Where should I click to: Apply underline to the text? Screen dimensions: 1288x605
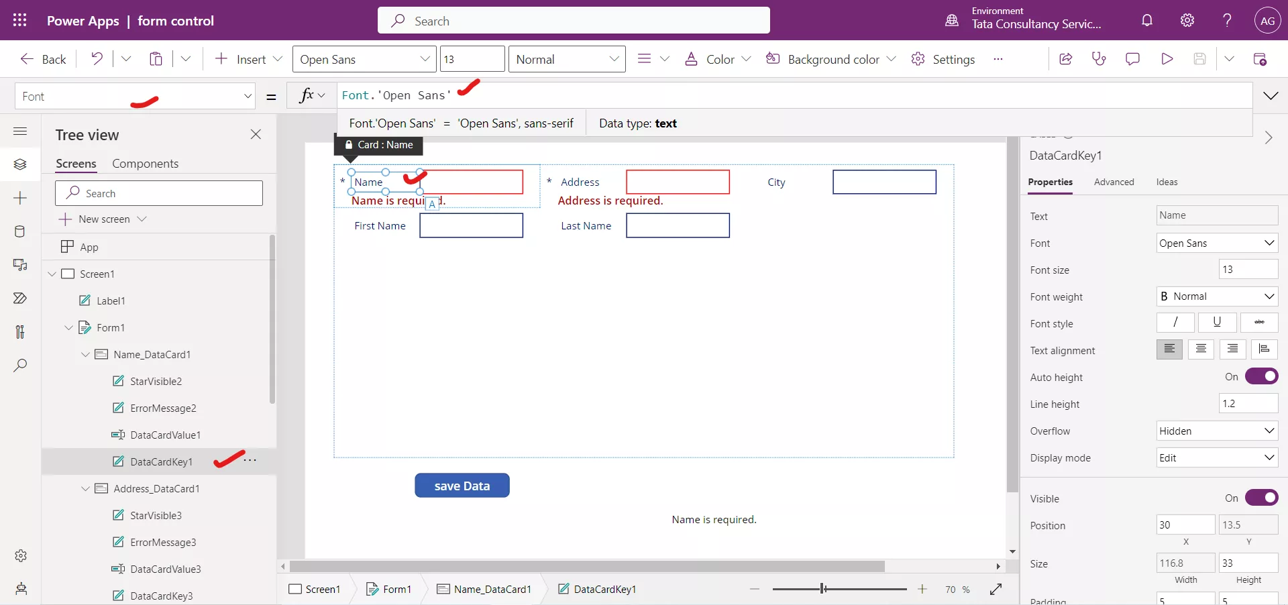click(x=1218, y=323)
